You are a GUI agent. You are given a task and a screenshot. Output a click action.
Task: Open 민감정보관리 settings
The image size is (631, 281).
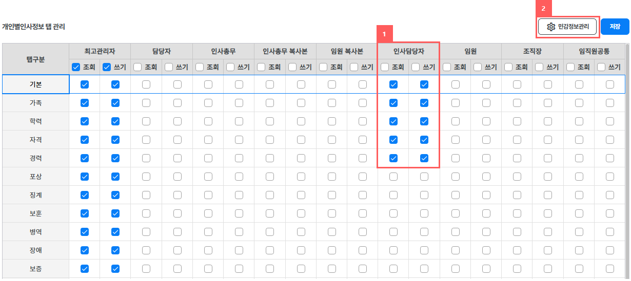click(567, 27)
